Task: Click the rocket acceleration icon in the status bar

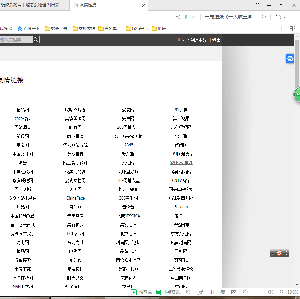Action: click(200, 292)
